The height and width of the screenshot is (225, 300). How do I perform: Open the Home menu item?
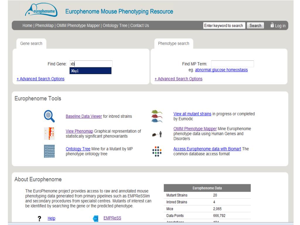pos(27,25)
